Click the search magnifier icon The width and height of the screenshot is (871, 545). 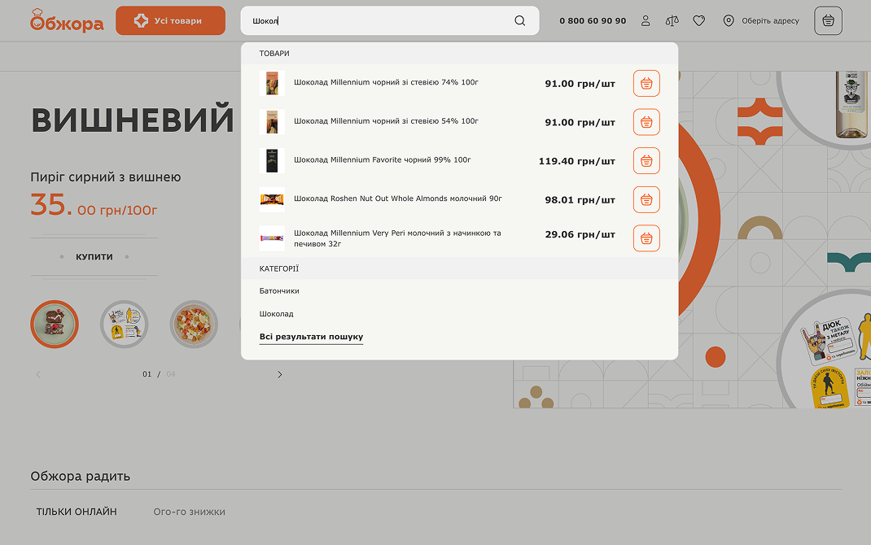coord(519,21)
